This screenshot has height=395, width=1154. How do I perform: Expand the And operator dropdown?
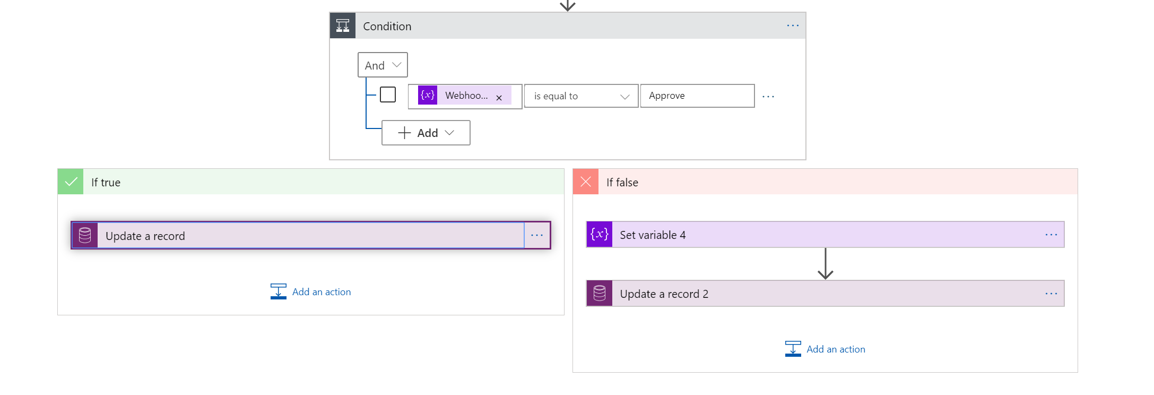[x=383, y=65]
